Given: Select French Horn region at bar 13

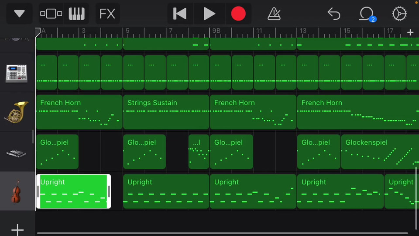Looking at the screenshot, I should (x=358, y=112).
